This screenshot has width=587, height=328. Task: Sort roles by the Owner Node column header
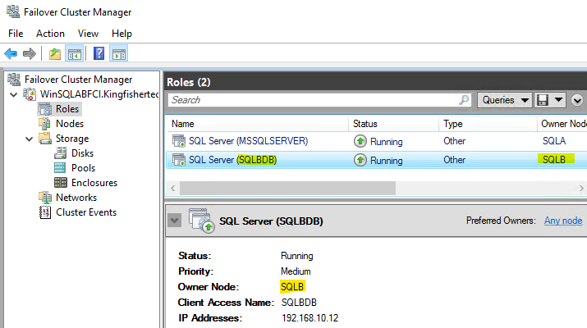tap(562, 124)
